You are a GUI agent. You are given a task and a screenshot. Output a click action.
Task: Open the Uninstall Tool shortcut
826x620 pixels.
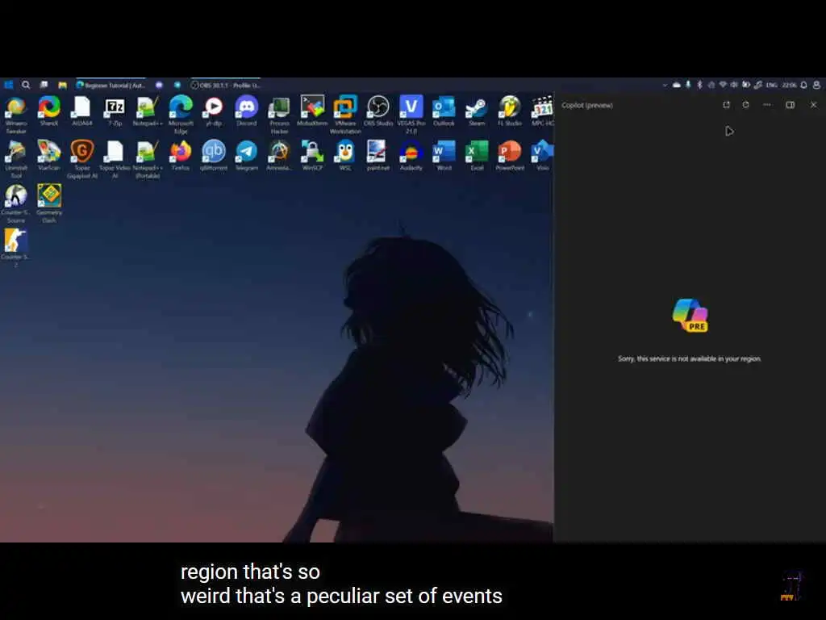click(16, 159)
